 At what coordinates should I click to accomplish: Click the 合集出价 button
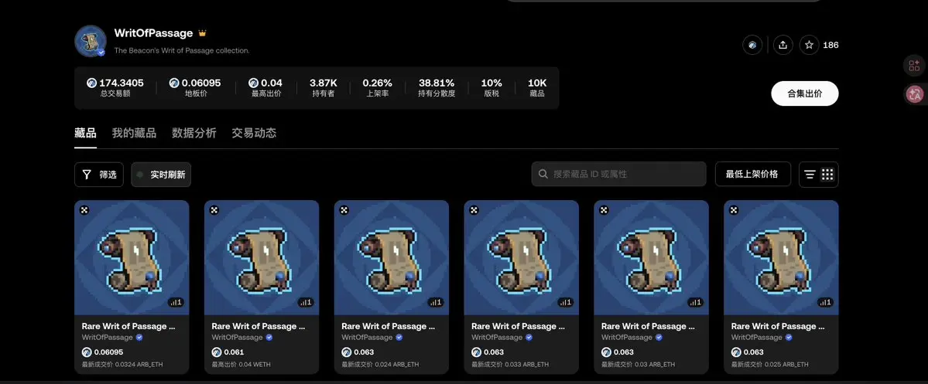804,93
